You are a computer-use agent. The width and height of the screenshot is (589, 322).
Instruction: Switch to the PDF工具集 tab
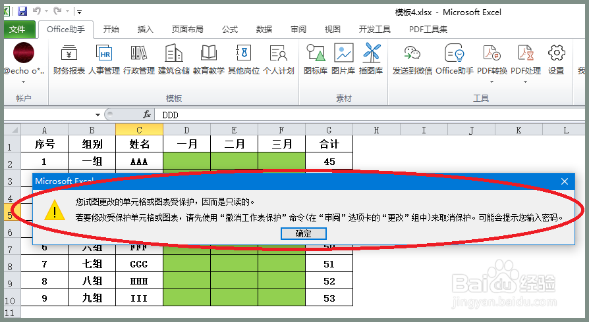tap(428, 29)
